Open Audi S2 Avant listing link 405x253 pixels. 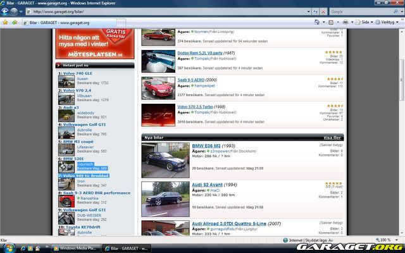pyautogui.click(x=210, y=184)
